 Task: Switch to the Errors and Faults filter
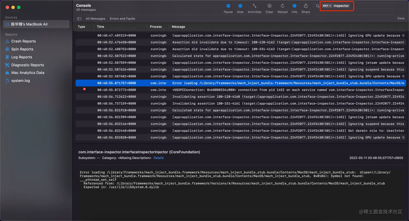pyautogui.click(x=122, y=19)
